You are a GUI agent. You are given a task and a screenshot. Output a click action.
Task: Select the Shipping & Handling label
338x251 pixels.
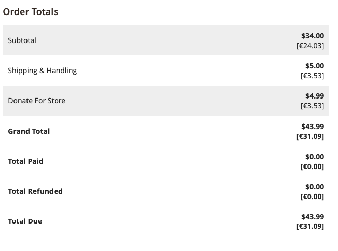tap(43, 71)
